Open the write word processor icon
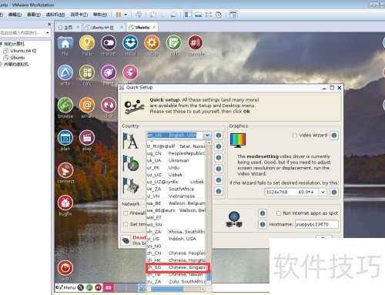 pos(65,72)
